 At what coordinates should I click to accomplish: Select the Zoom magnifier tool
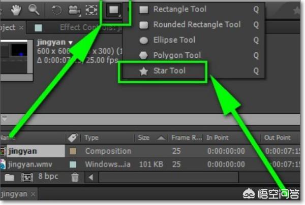(35, 9)
